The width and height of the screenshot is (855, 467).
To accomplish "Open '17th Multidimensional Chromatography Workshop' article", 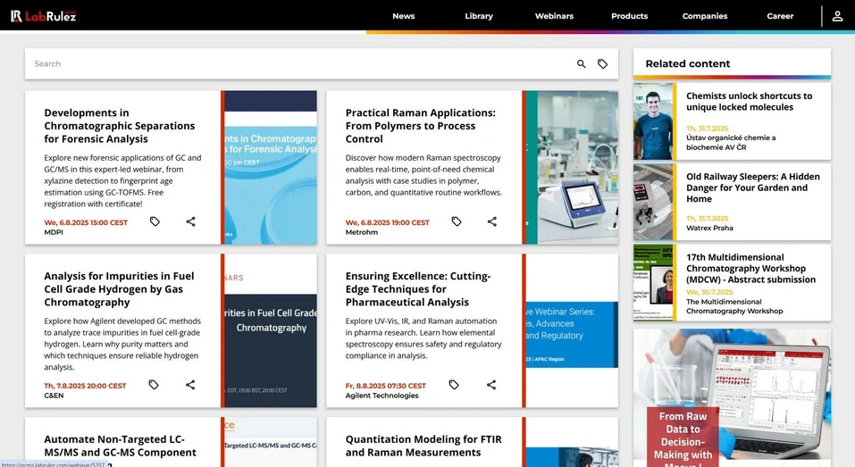I will click(750, 268).
